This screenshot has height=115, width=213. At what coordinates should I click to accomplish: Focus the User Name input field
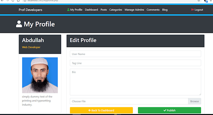pyautogui.click(x=135, y=54)
